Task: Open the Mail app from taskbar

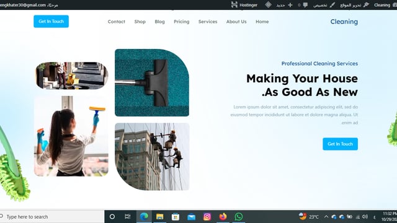Action: (192, 217)
